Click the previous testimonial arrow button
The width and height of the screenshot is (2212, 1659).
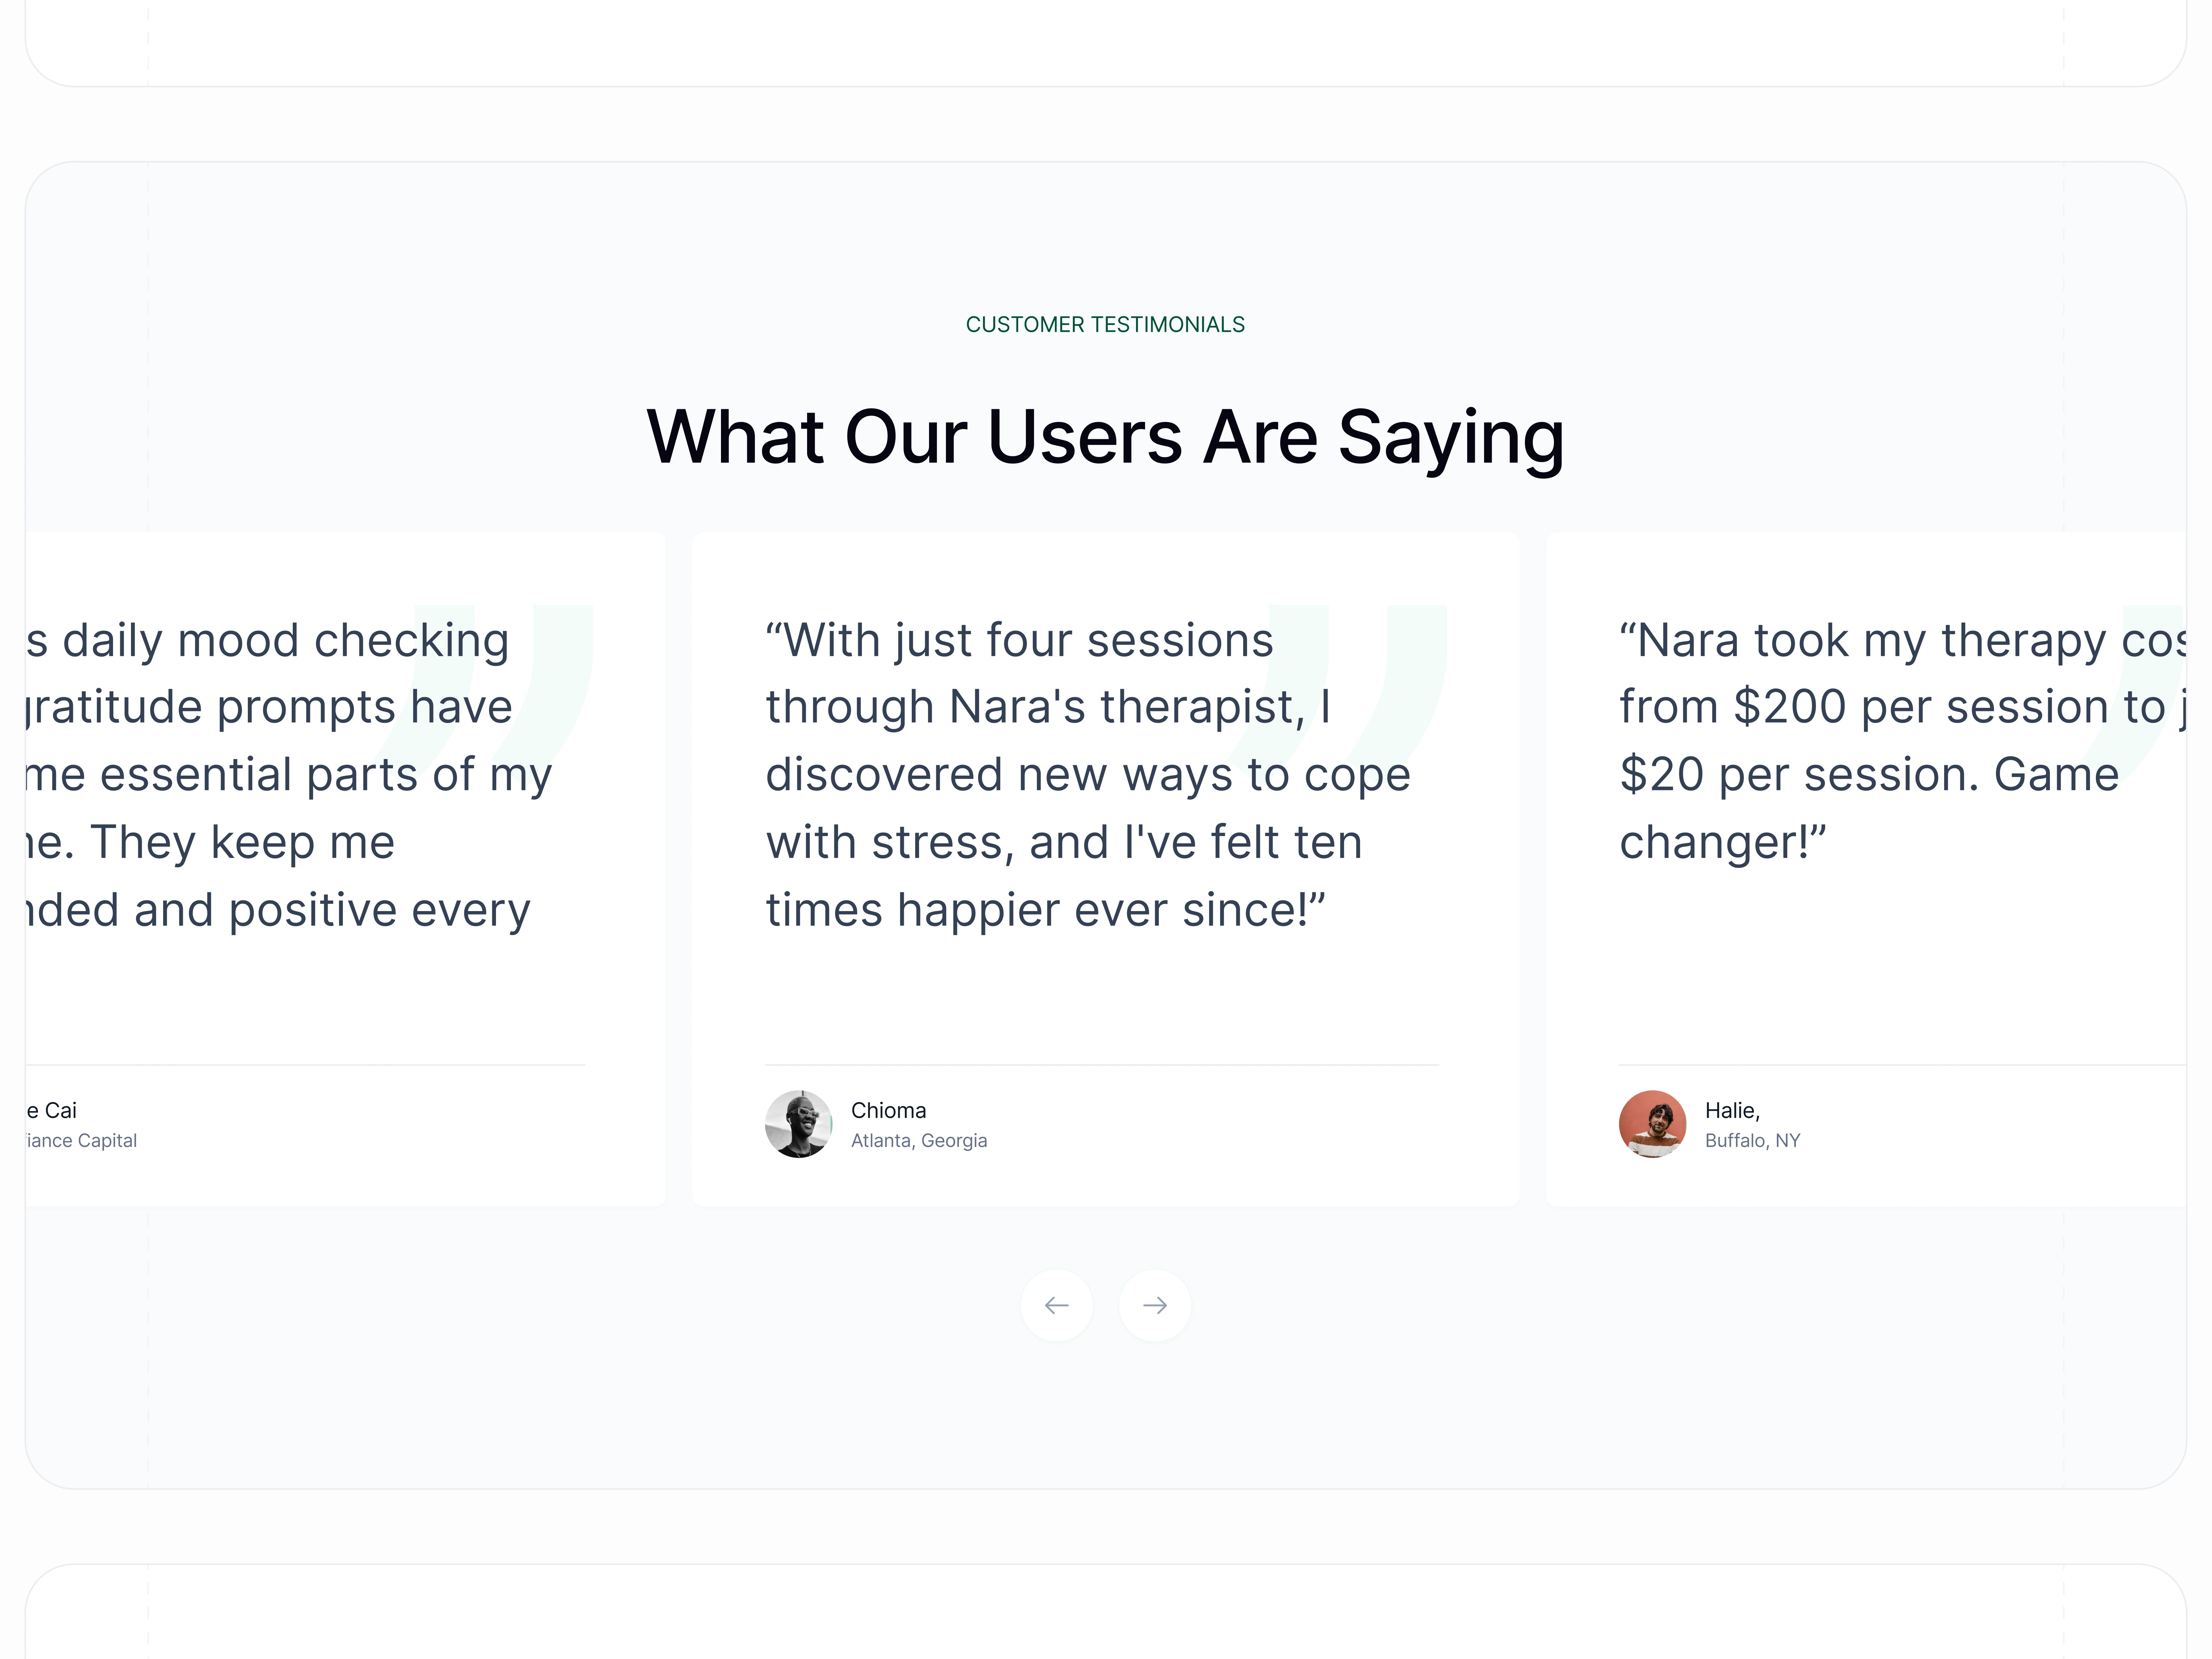(x=1056, y=1305)
